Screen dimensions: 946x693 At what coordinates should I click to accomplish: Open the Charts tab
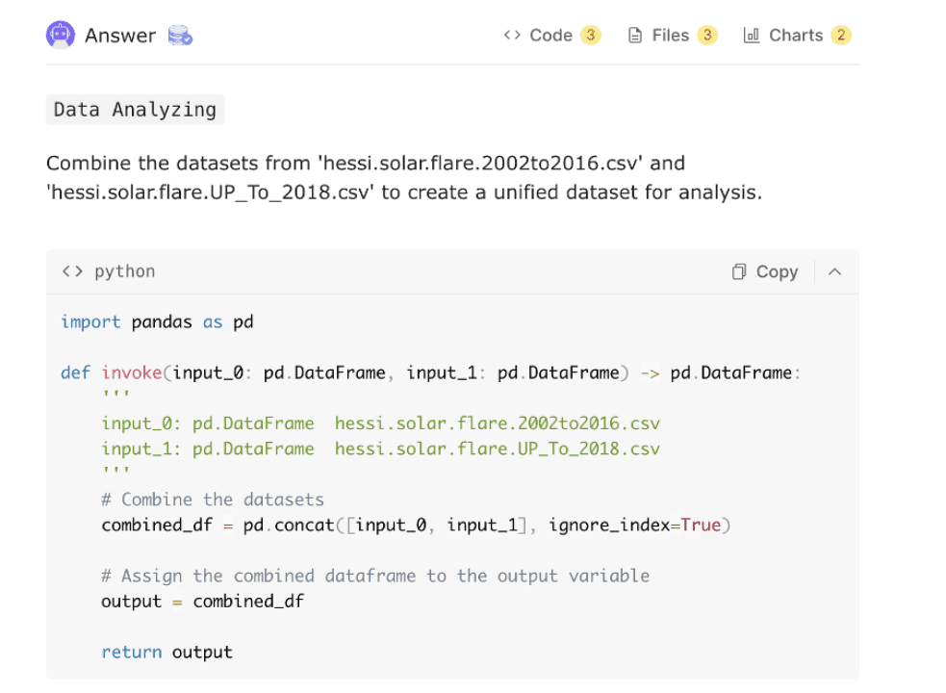797,35
